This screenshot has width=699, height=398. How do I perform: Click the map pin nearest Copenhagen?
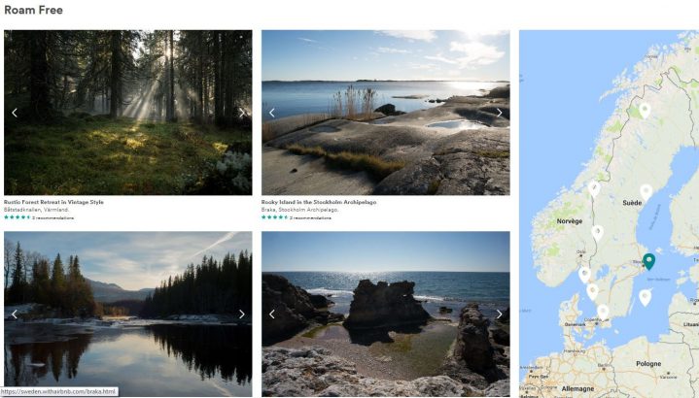tap(603, 312)
